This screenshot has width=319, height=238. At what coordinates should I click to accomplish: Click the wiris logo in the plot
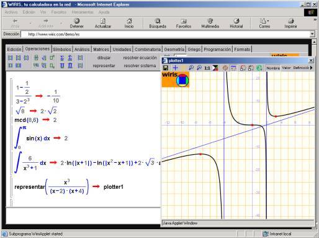(175, 80)
